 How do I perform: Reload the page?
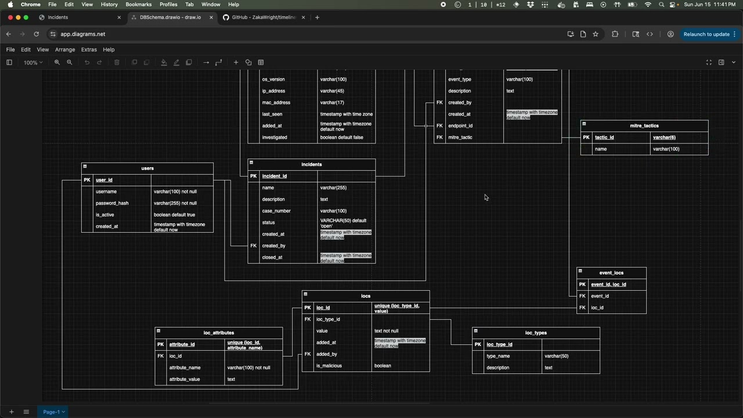[36, 34]
